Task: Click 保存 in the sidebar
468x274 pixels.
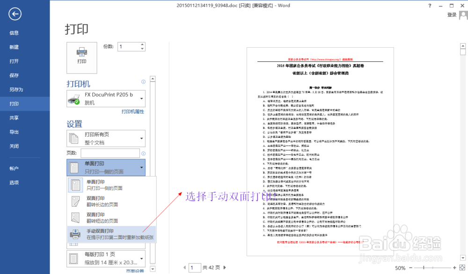Action: [x=14, y=75]
